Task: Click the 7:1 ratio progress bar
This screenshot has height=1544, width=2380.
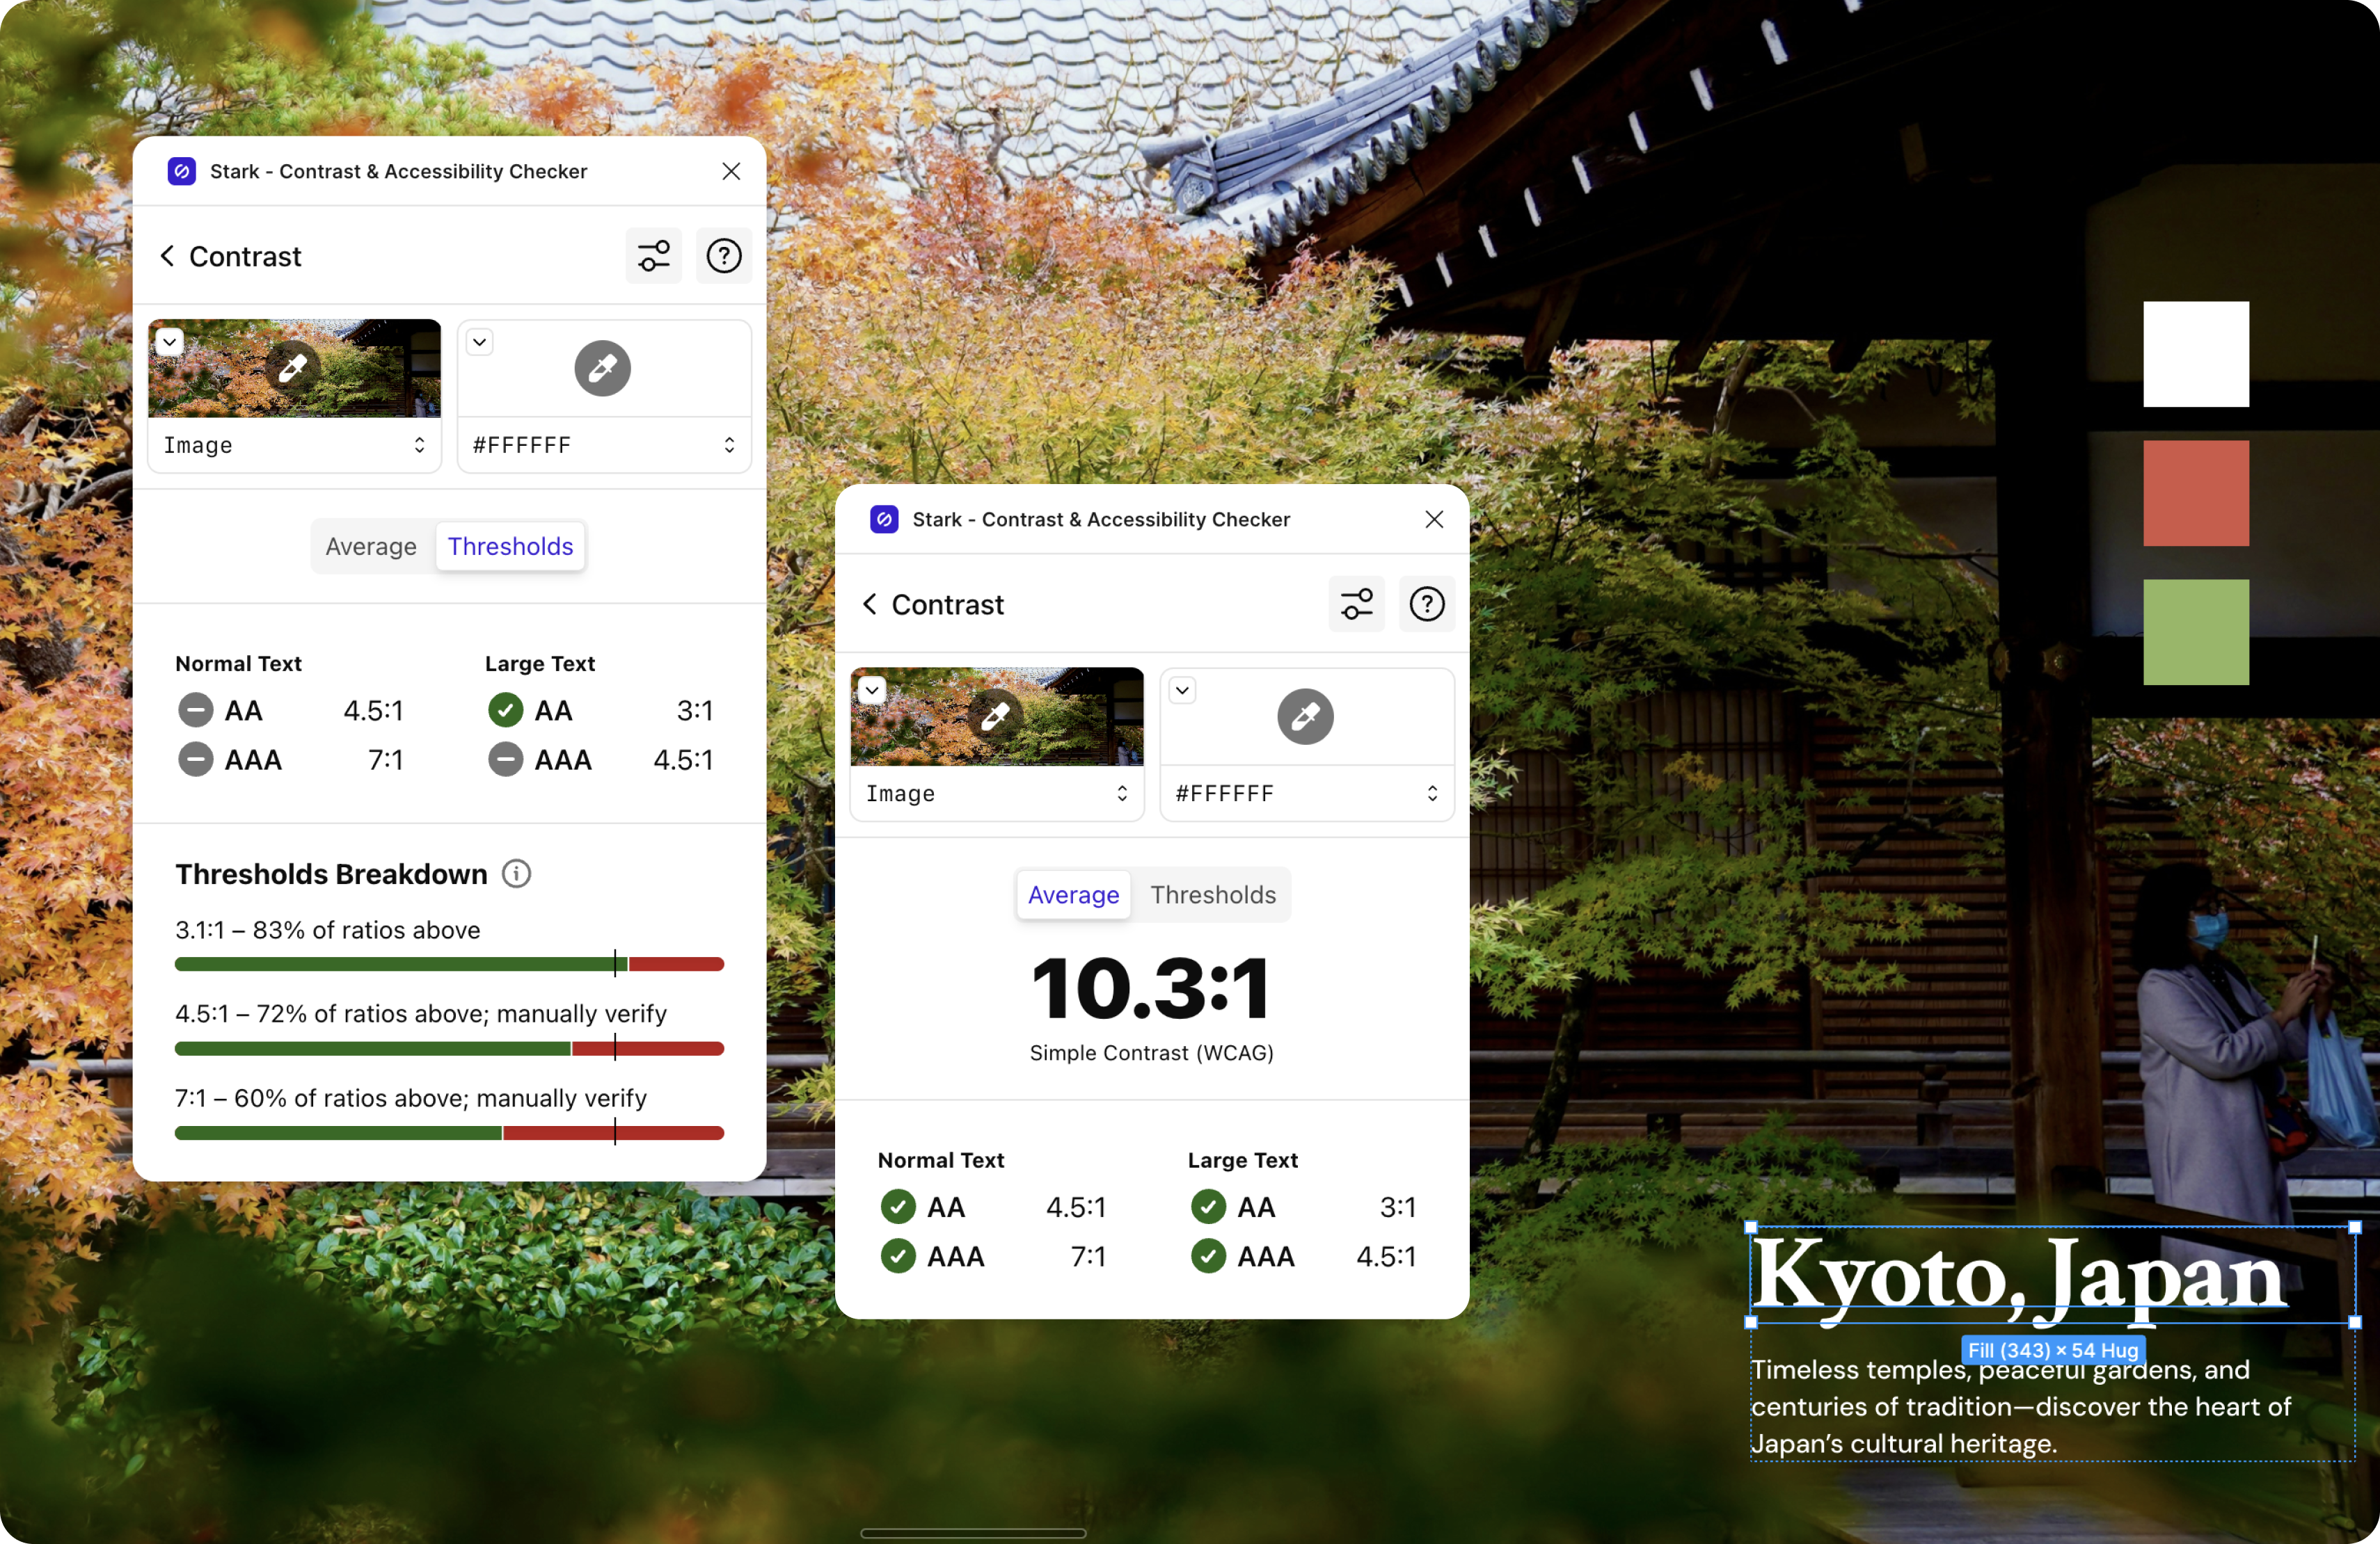Action: tap(449, 1132)
